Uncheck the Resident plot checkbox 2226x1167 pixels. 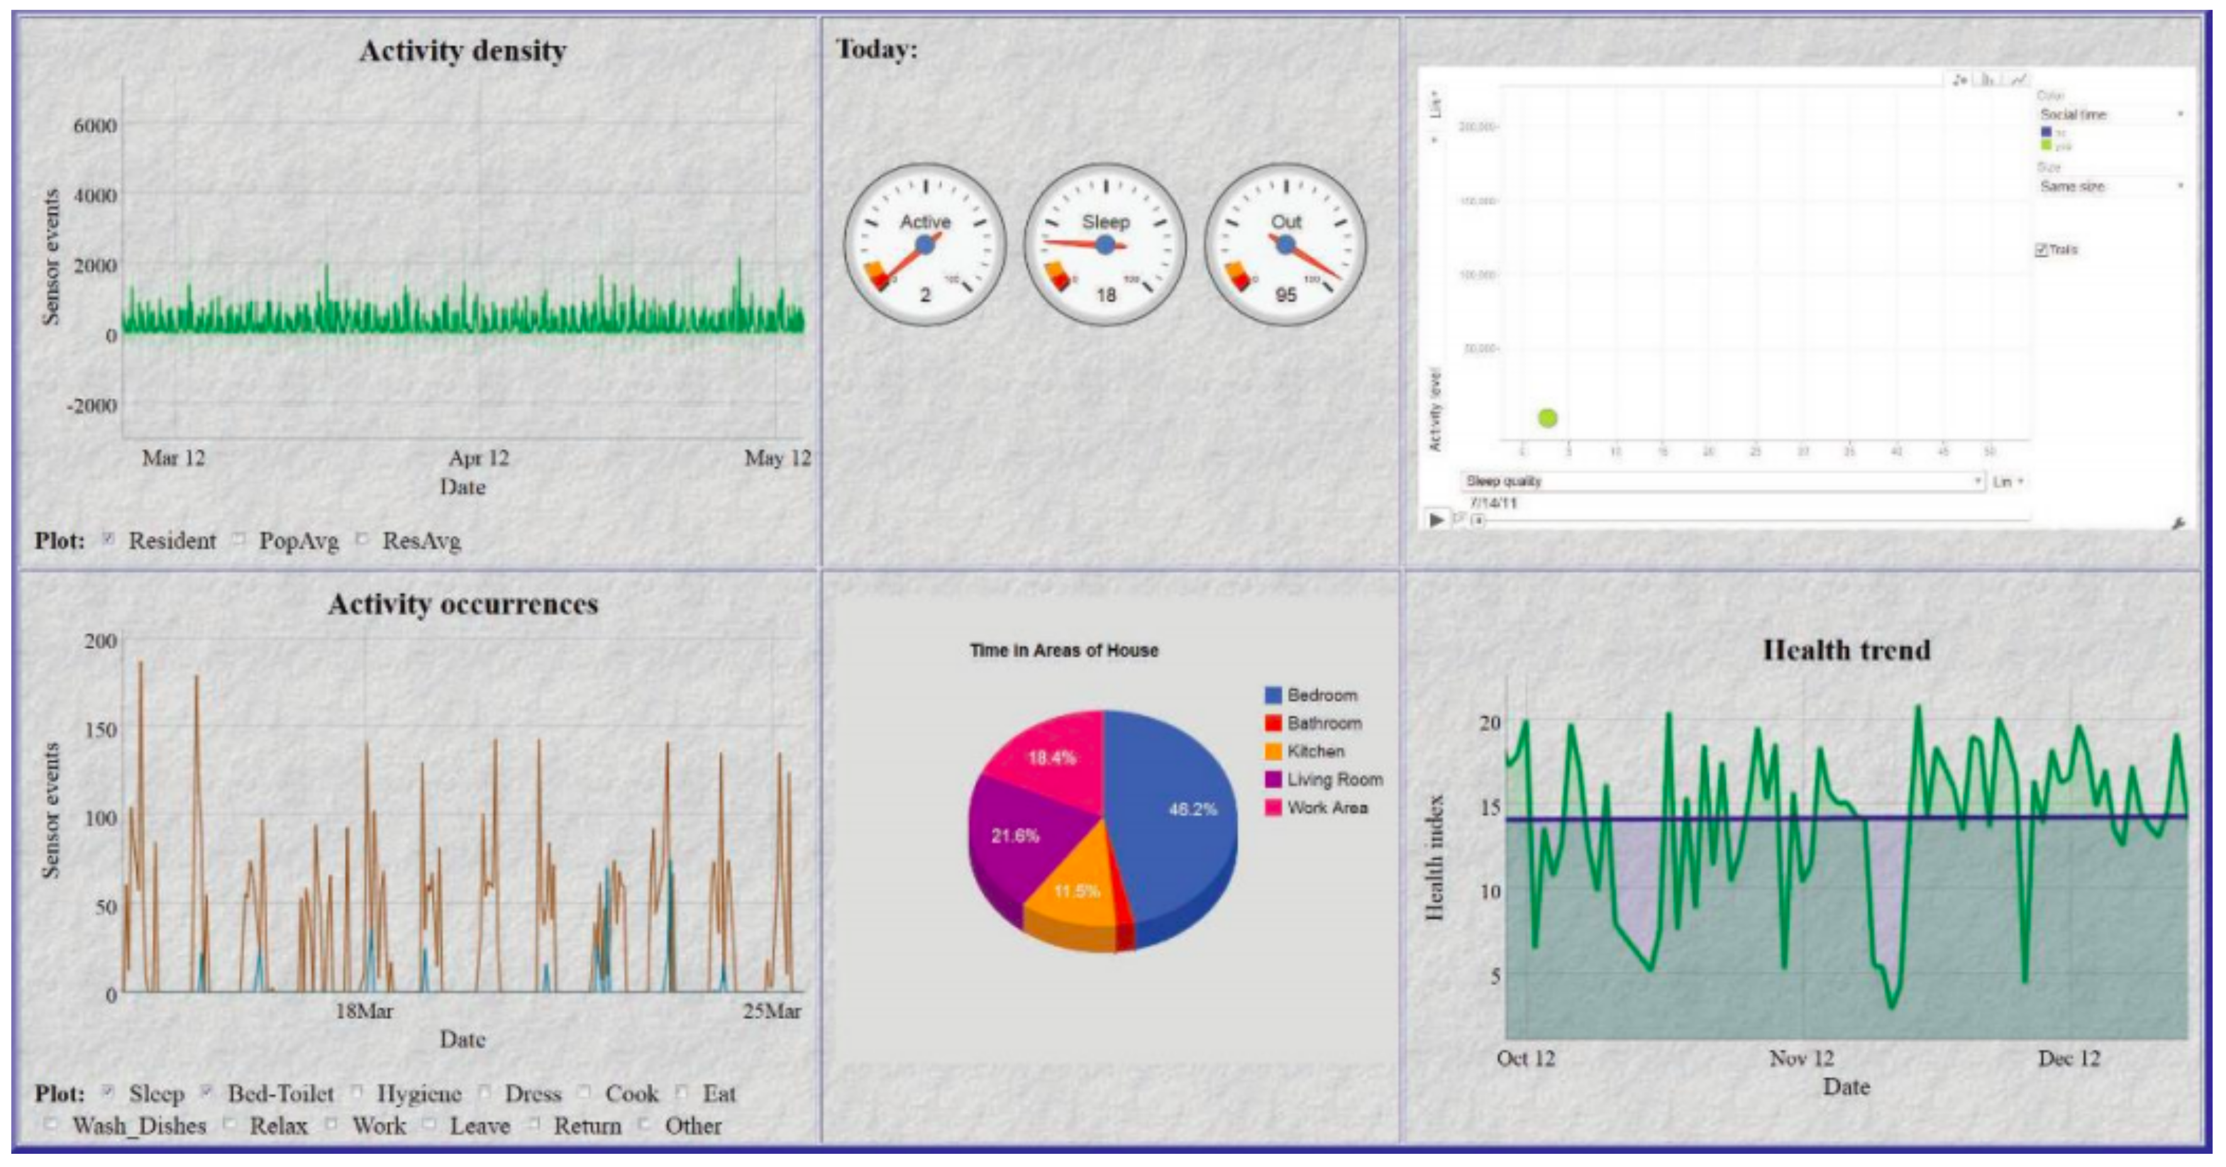(109, 539)
